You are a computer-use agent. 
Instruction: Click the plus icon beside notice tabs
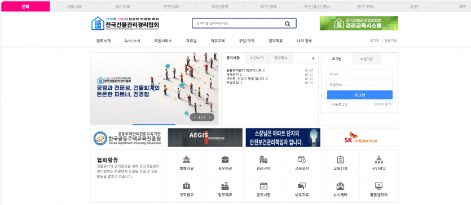click(x=313, y=58)
